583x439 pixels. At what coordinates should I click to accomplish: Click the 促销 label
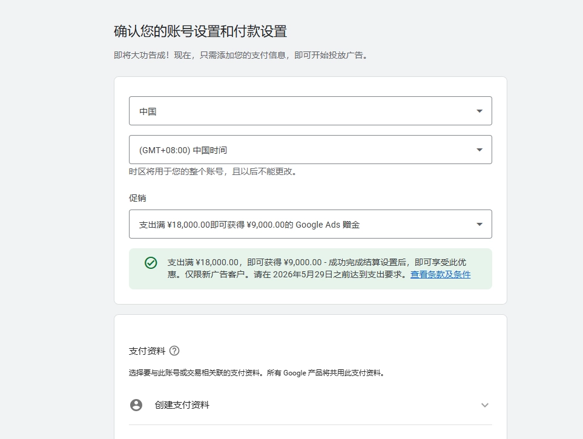pos(137,198)
